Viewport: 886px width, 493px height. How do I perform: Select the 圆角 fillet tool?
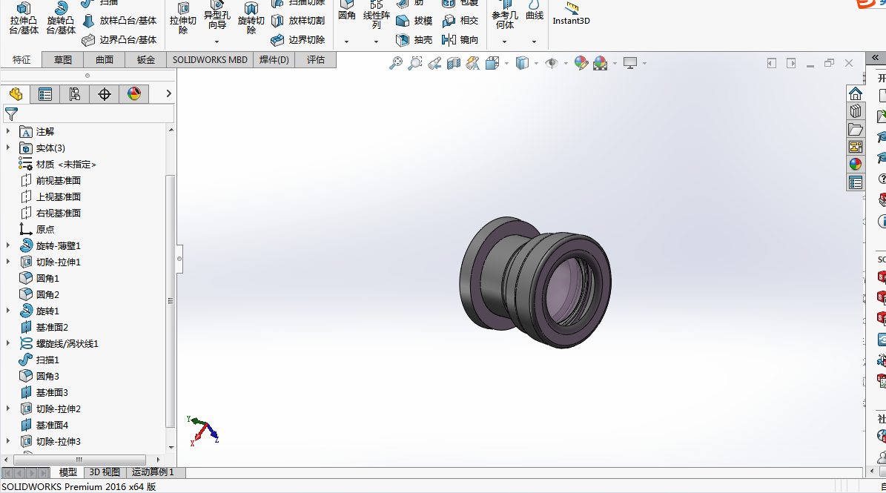347,11
